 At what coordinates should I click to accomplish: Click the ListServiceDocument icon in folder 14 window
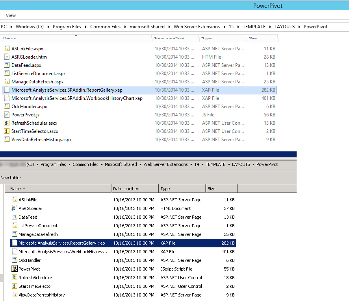point(15,226)
